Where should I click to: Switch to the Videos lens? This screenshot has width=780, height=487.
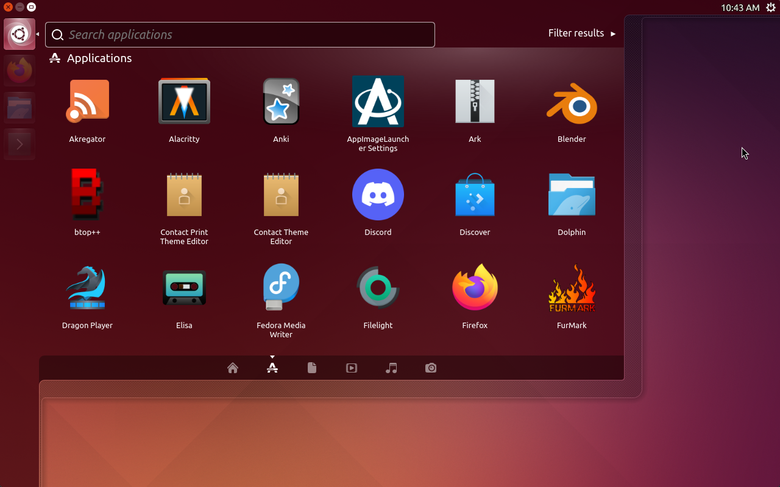click(352, 368)
